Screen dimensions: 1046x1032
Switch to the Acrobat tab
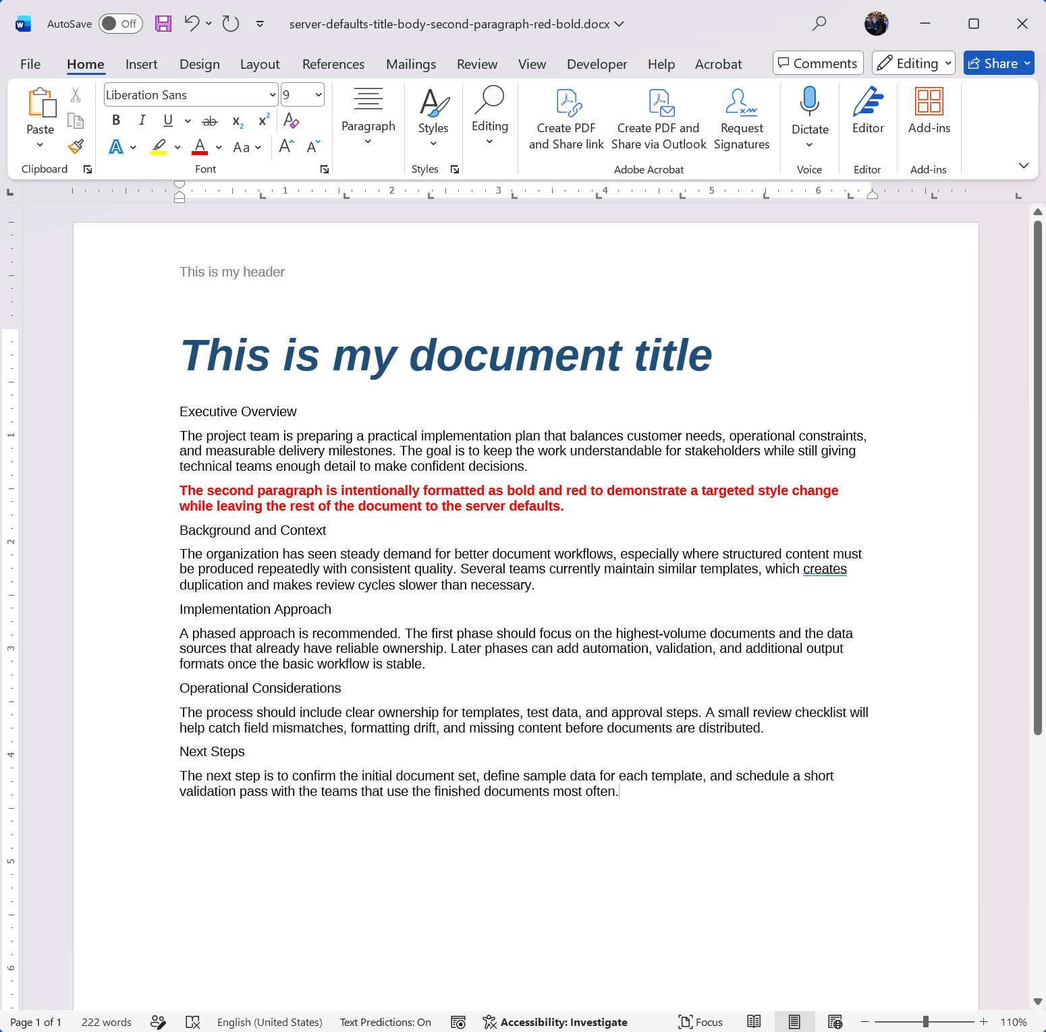click(718, 64)
